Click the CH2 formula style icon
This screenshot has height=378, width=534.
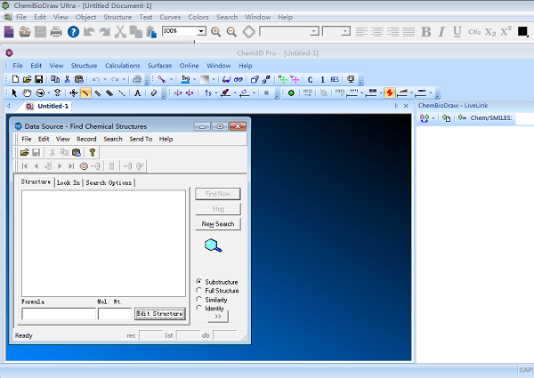(x=474, y=32)
